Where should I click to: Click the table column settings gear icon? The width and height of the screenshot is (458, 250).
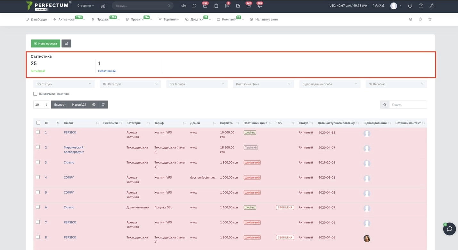(x=94, y=105)
